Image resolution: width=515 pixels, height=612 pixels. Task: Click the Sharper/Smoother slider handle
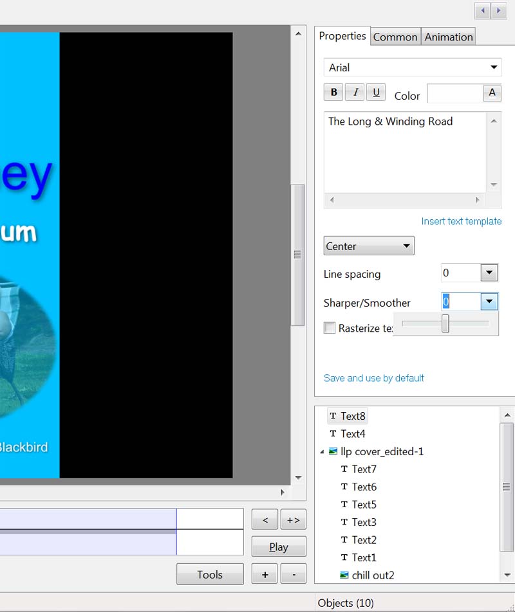(x=445, y=324)
